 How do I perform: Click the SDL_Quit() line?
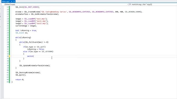click(x=21, y=75)
